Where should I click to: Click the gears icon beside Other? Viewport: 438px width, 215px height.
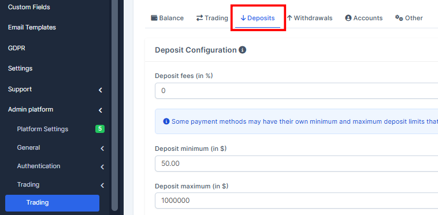tap(399, 18)
